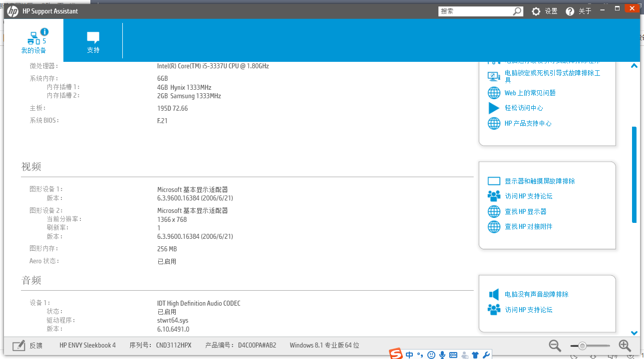
Task: Click the zoom slider handle
Action: click(582, 346)
